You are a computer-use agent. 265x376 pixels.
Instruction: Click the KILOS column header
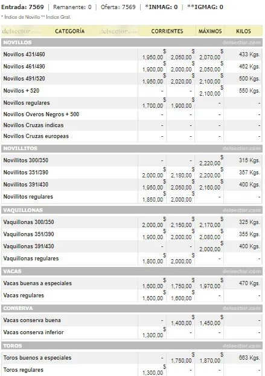click(243, 31)
